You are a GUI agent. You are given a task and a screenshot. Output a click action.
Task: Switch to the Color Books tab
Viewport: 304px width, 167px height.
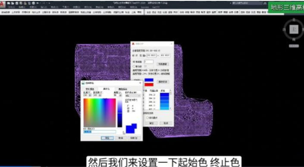click(122, 88)
